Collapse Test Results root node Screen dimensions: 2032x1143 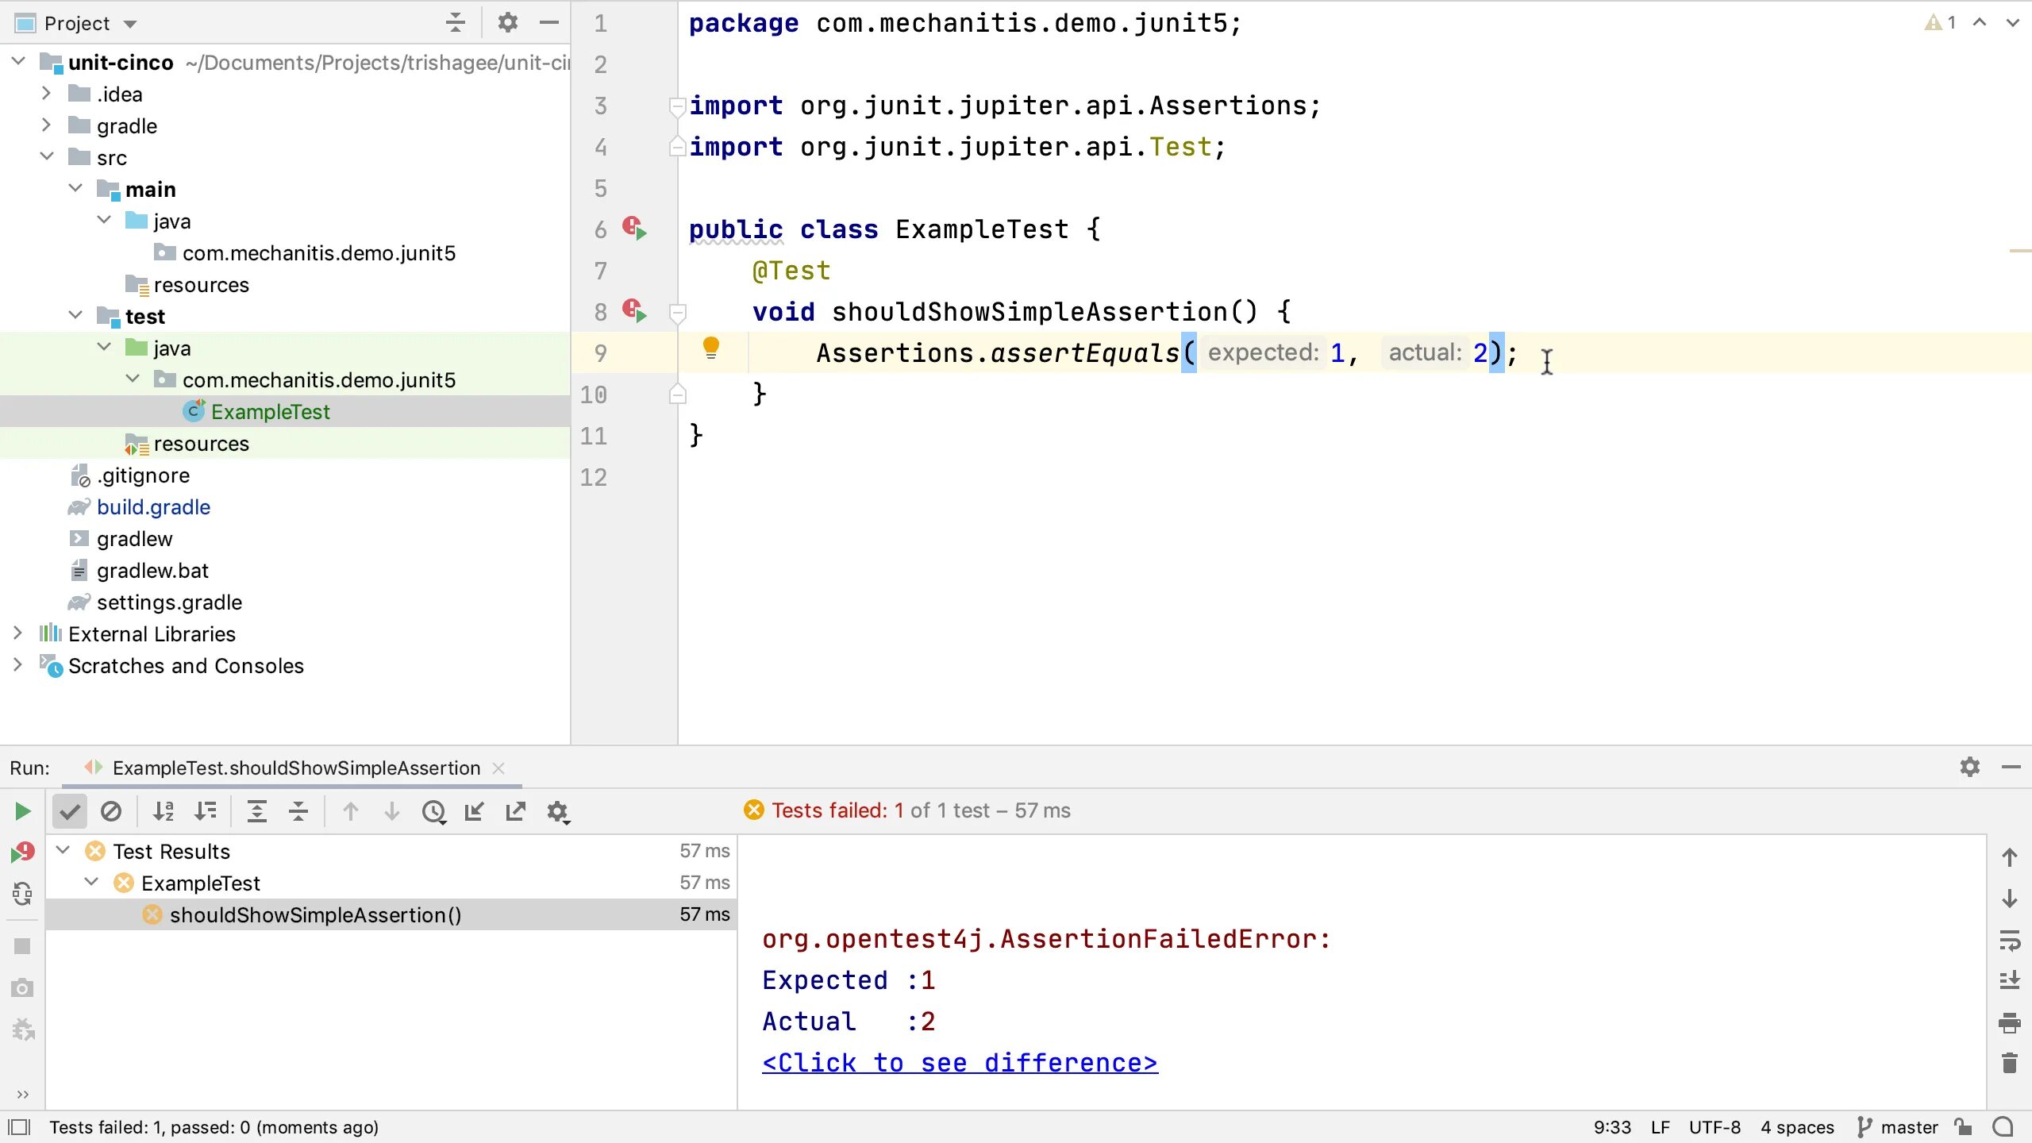pyautogui.click(x=63, y=850)
